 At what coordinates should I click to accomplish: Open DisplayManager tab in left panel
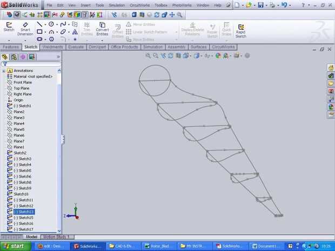click(x=32, y=57)
